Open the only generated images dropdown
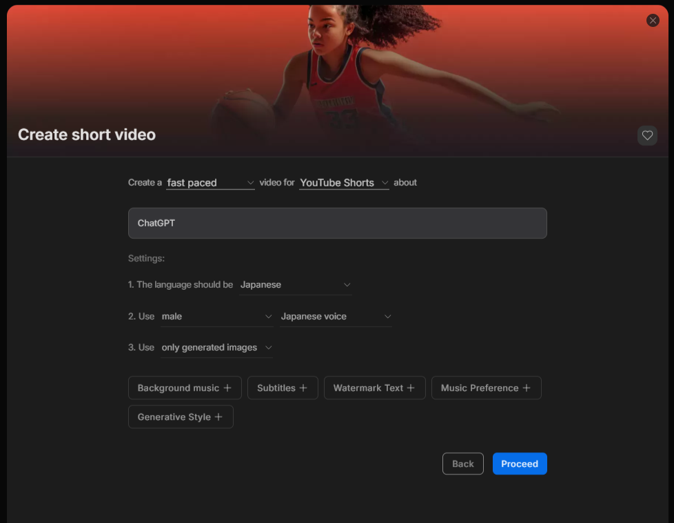This screenshot has height=523, width=674. [216, 348]
